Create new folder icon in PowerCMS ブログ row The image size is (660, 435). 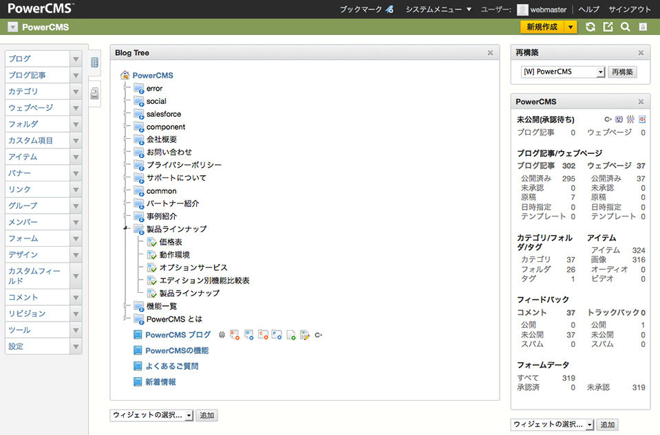[x=277, y=335]
